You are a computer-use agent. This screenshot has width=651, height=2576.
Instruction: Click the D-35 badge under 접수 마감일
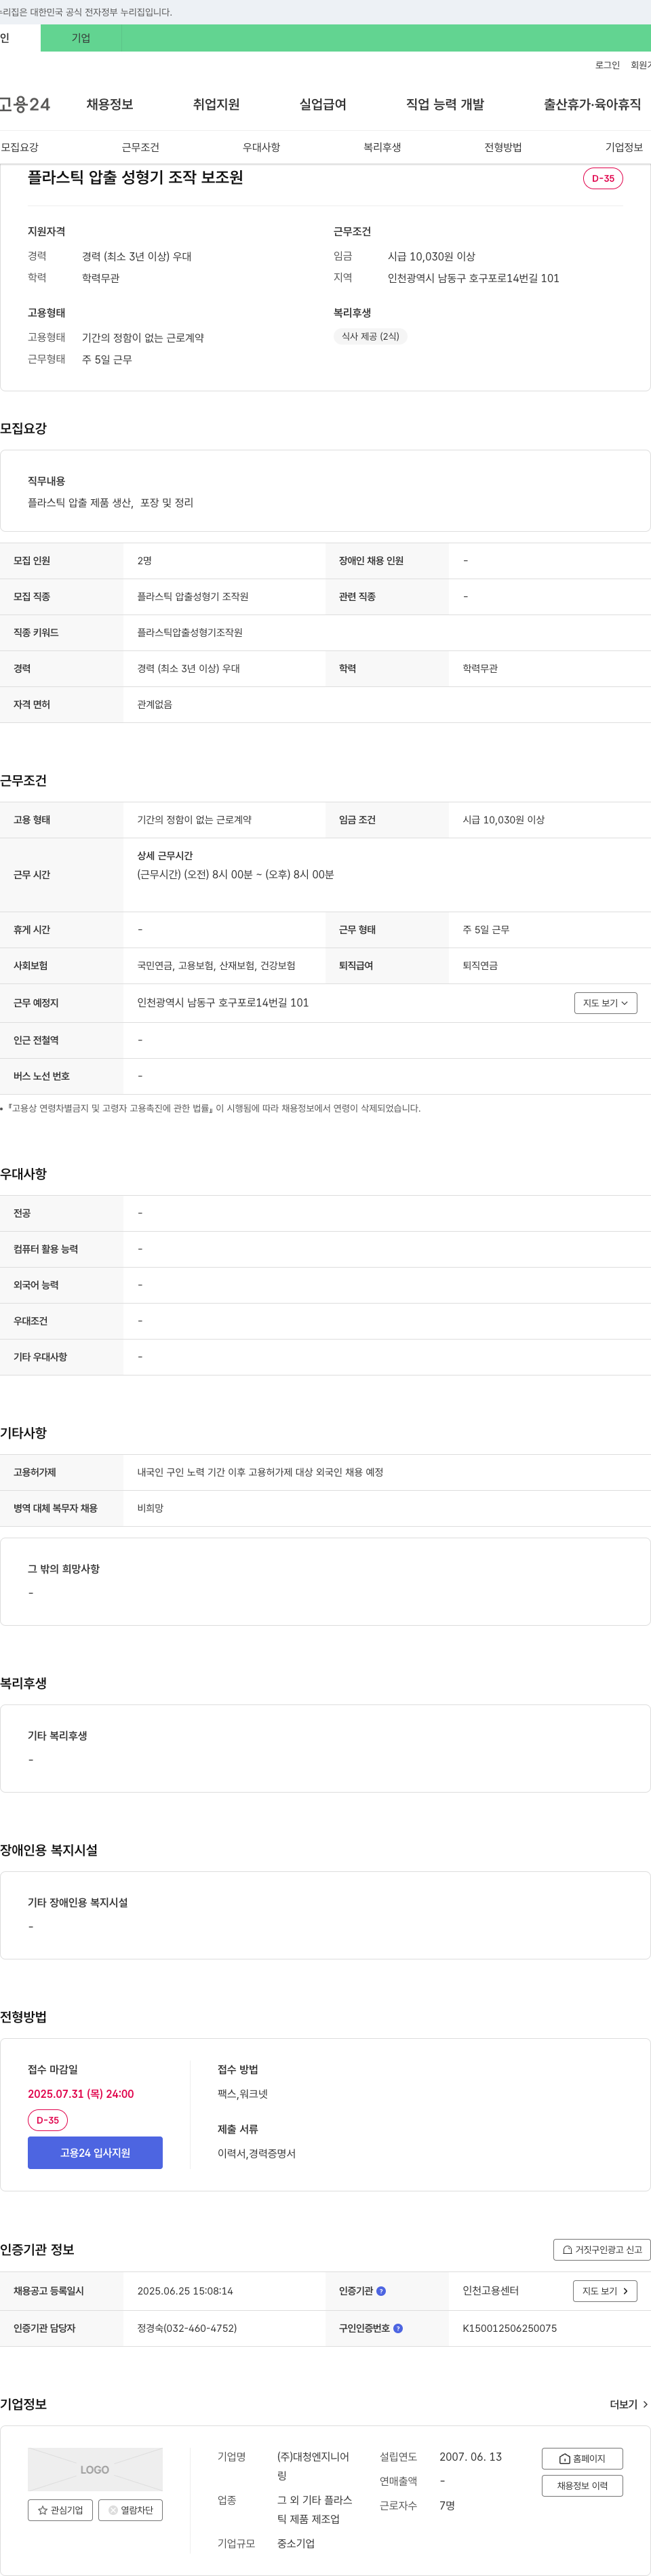[47, 2119]
